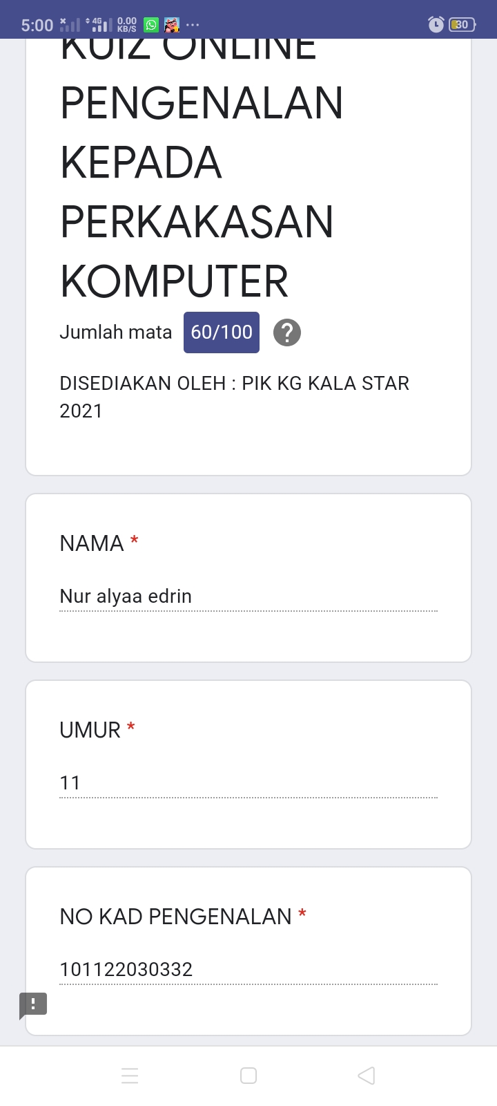Tap the Jumlah mata label

pyautogui.click(x=116, y=332)
